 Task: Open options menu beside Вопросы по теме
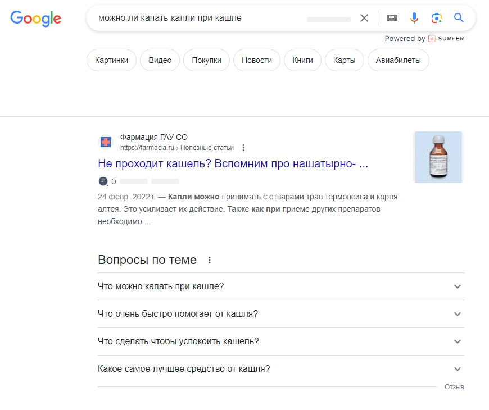(209, 259)
